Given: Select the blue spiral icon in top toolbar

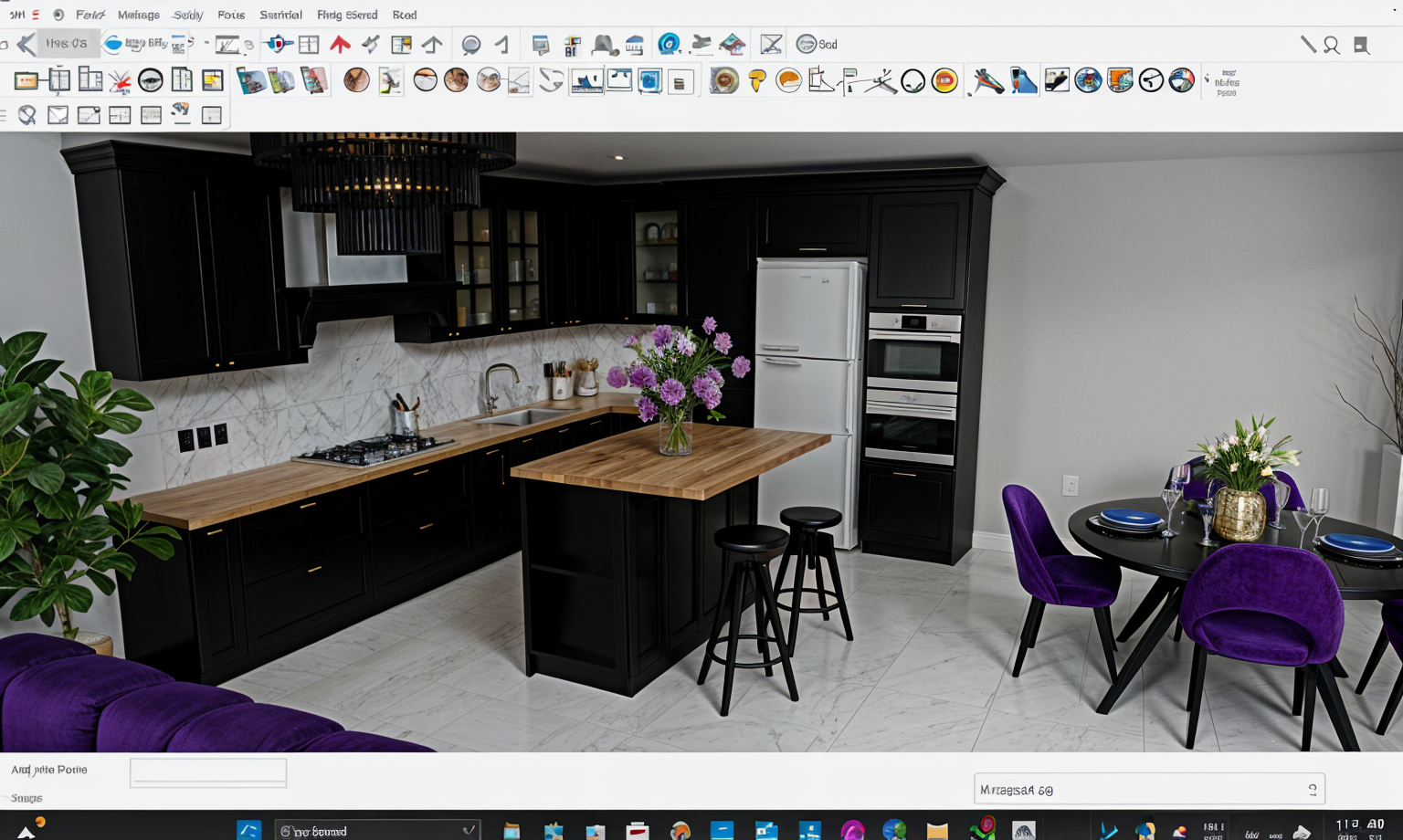Looking at the screenshot, I should 669,44.
